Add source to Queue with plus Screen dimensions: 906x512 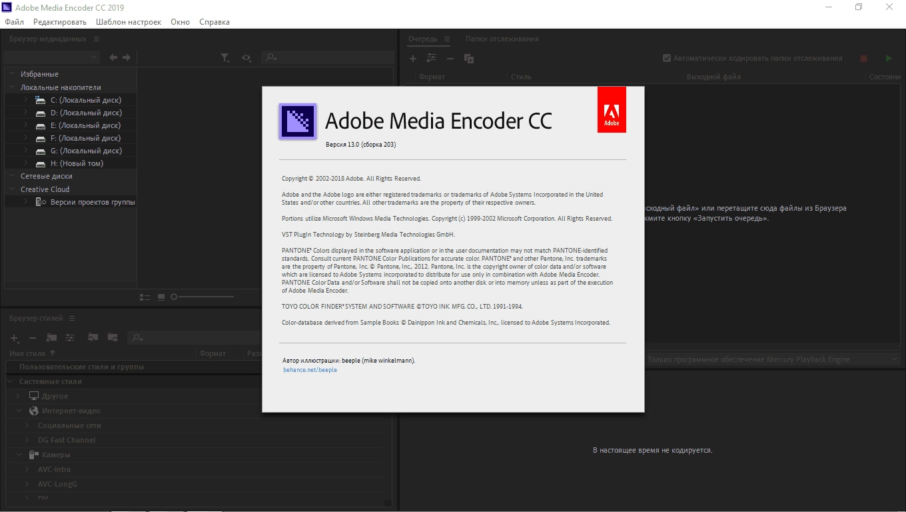pyautogui.click(x=413, y=59)
